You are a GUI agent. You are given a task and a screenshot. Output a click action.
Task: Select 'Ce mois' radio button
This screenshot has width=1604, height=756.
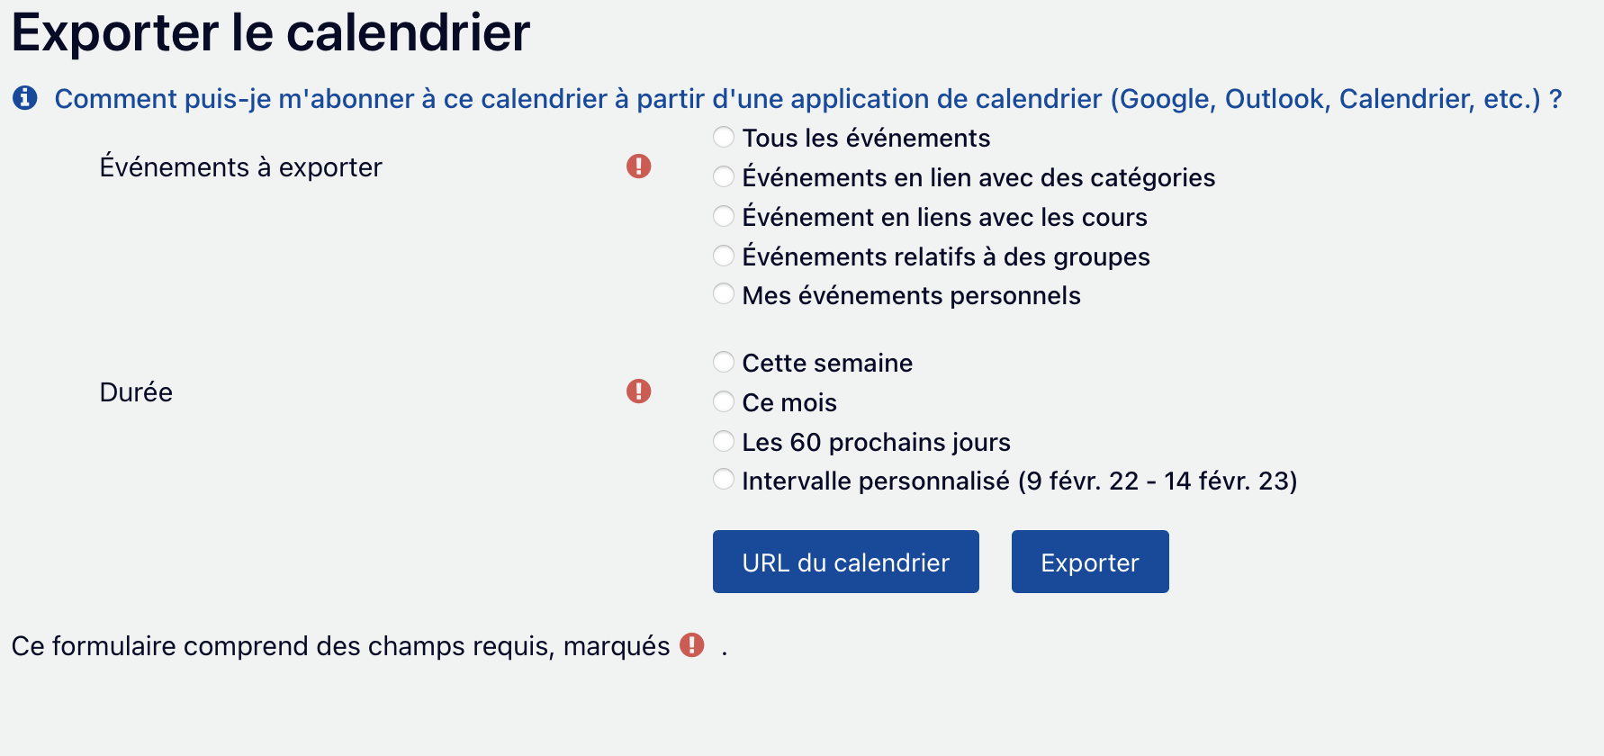pos(724,402)
